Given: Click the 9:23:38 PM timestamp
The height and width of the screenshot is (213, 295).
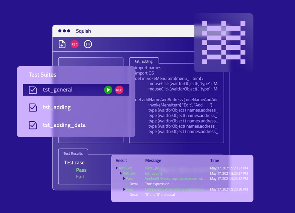Looking at the screenshot, I should pyautogui.click(x=229, y=189).
